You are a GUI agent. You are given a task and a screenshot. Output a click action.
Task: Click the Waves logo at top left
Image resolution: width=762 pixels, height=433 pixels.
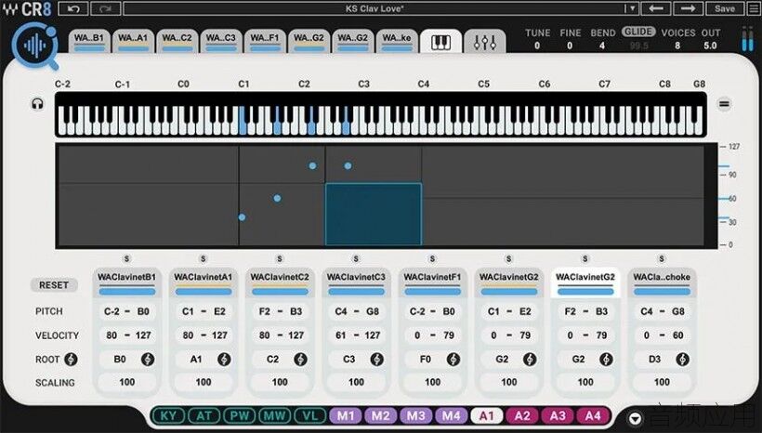coord(9,8)
